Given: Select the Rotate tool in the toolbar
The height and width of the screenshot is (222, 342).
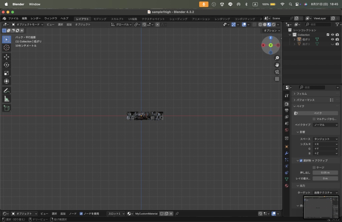Looking at the screenshot, I should point(6,65).
